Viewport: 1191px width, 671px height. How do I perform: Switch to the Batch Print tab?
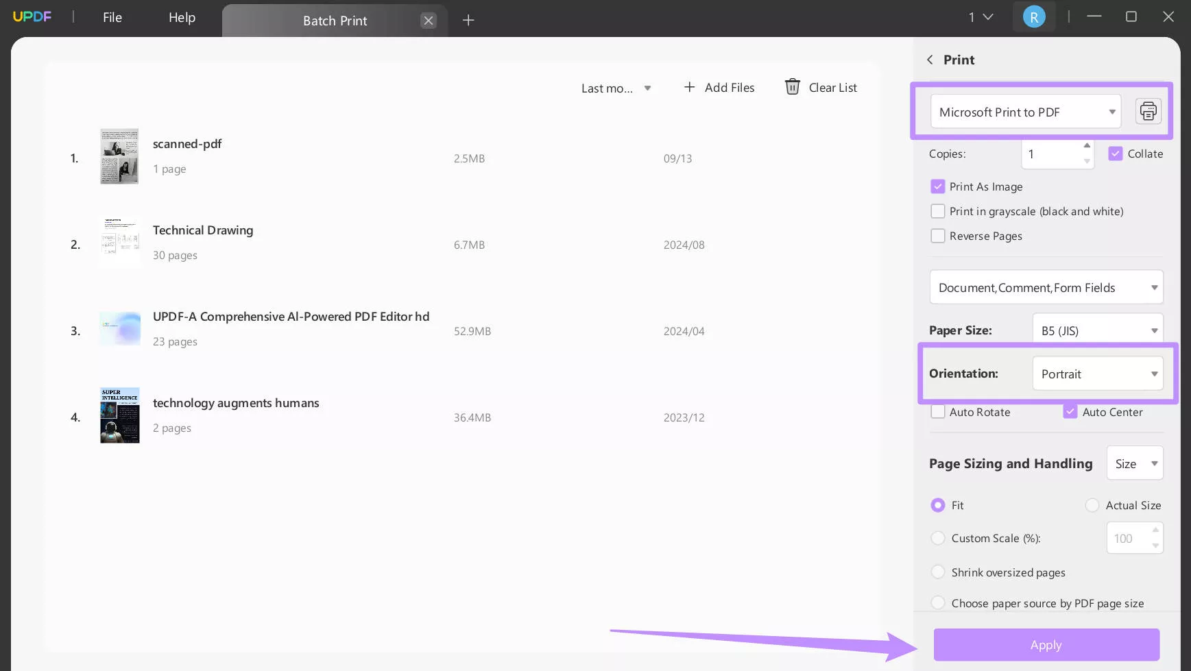tap(335, 21)
